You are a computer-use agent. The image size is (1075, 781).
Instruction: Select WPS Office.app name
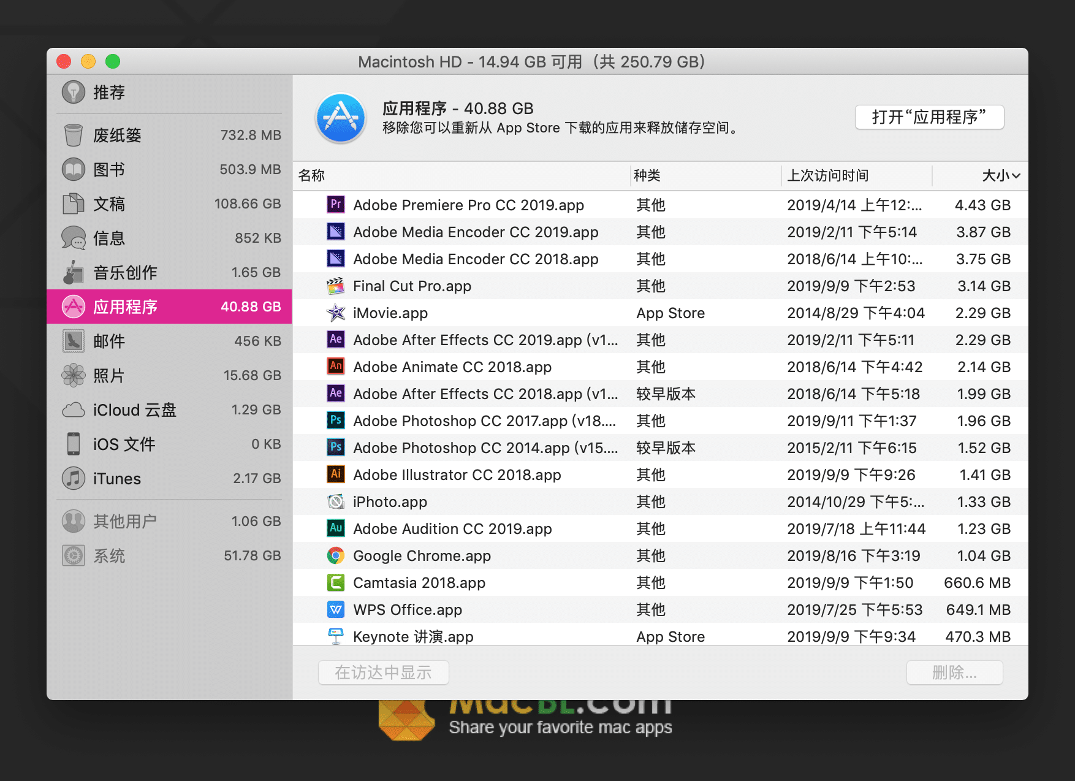pos(408,609)
